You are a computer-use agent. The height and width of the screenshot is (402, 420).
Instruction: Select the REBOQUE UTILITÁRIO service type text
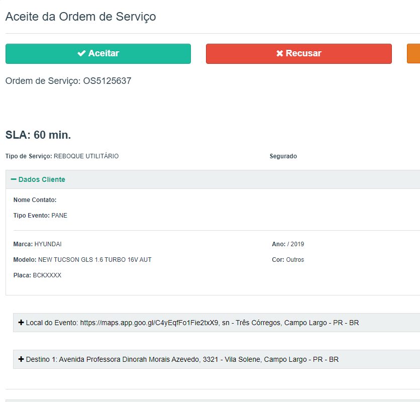coord(86,156)
